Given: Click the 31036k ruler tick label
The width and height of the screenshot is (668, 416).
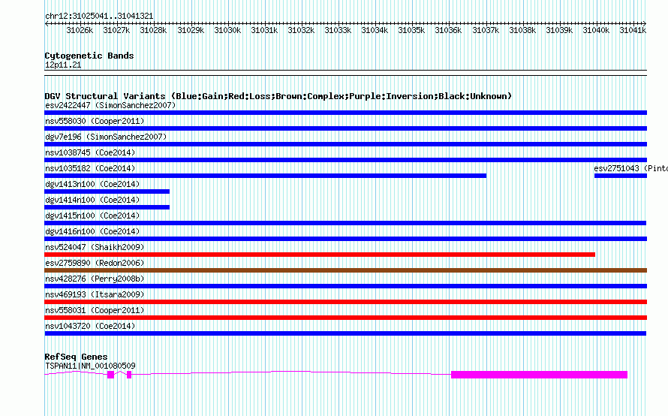Looking at the screenshot, I should click(448, 30).
